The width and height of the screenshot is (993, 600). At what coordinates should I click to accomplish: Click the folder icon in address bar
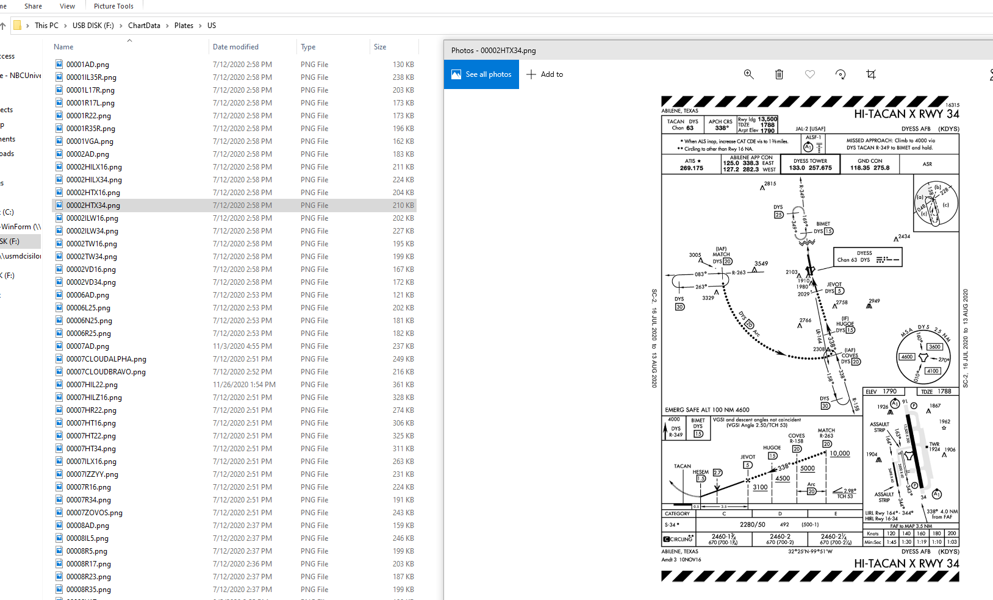[18, 26]
